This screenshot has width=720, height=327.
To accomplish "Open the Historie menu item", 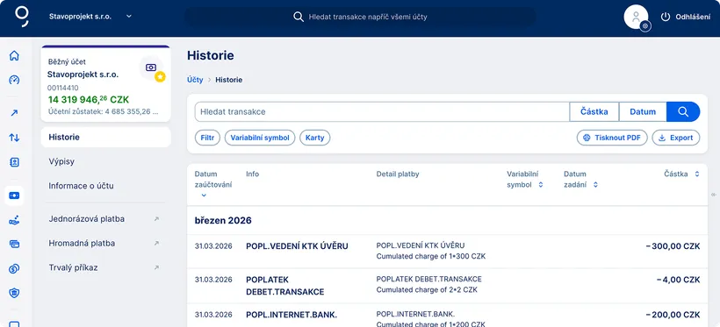I will point(105,137).
